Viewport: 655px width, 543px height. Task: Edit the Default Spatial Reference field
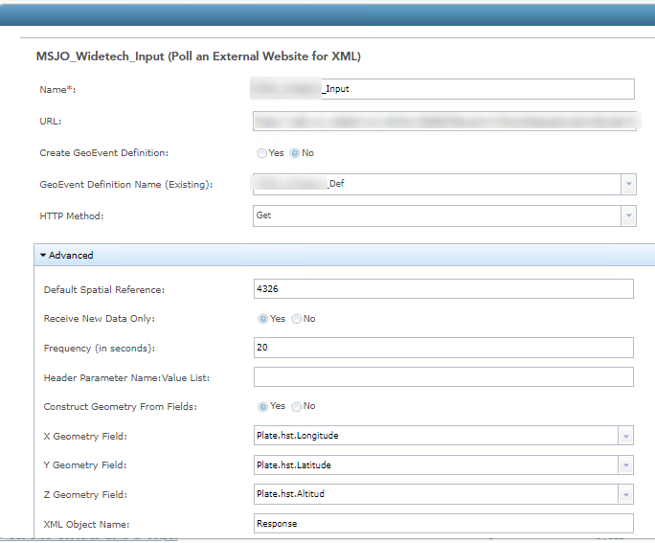(x=443, y=289)
